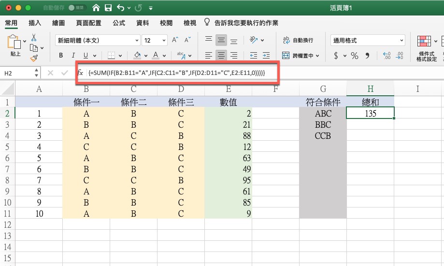Toggle the AutoSave (自動儲存) switch
The height and width of the screenshot is (266, 444).
click(74, 8)
